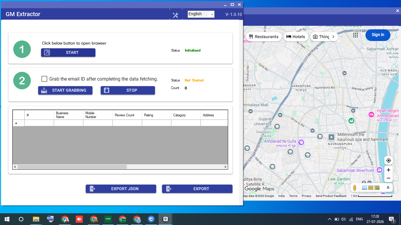Image resolution: width=401 pixels, height=225 pixels.
Task: Open the red AnyDesk taskbar icon
Action: coord(79,219)
